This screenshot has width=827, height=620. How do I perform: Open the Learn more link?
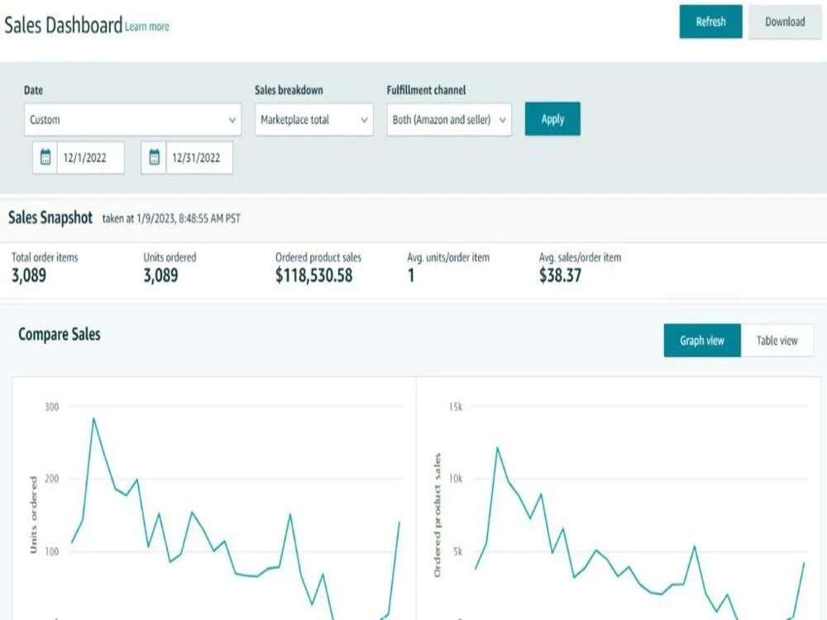point(146,26)
